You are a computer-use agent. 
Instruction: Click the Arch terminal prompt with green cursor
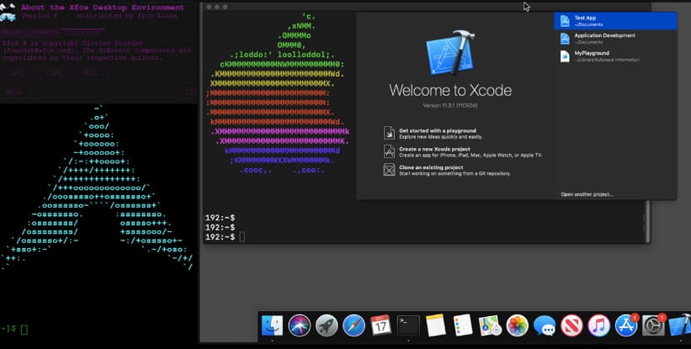point(14,329)
